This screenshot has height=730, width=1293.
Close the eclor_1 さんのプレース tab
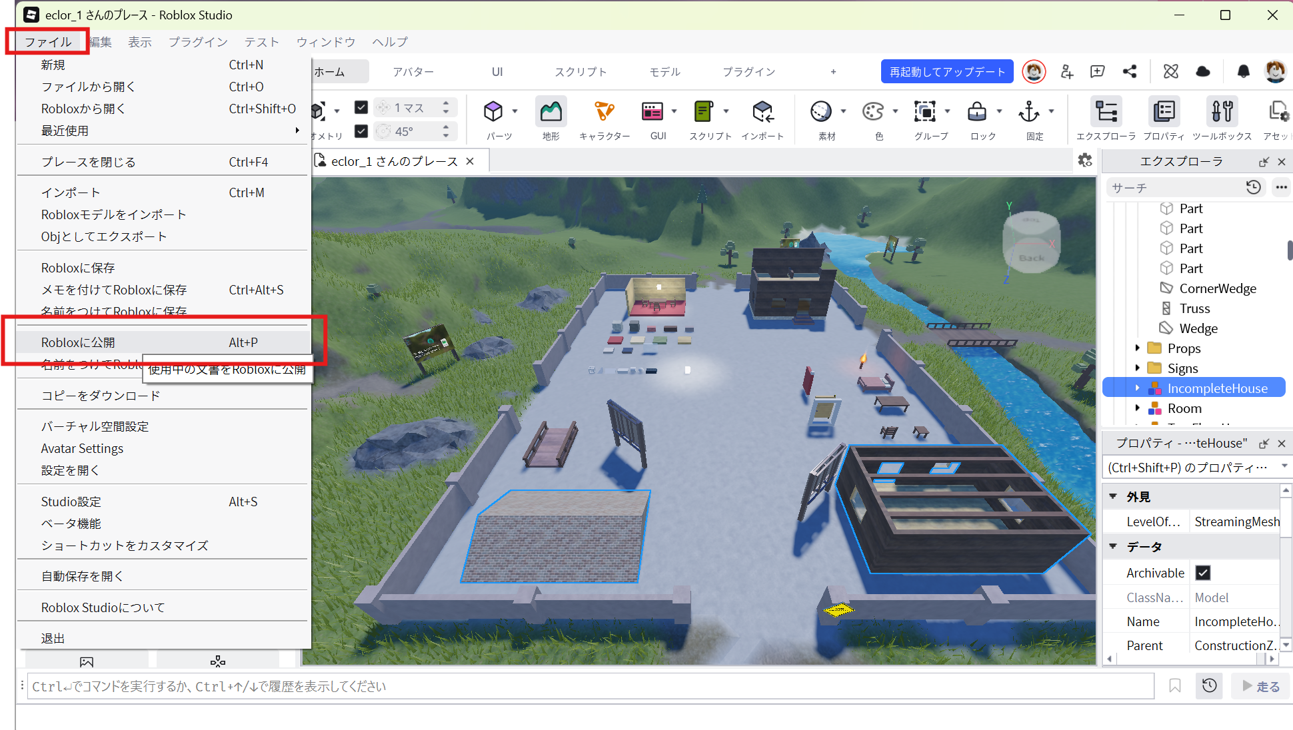point(471,161)
